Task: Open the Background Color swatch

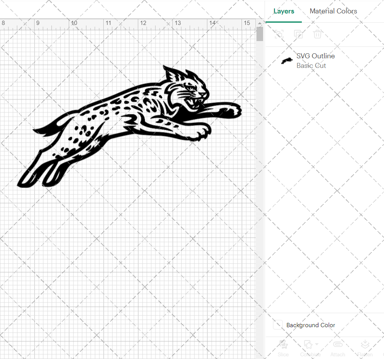Action: tap(278, 325)
